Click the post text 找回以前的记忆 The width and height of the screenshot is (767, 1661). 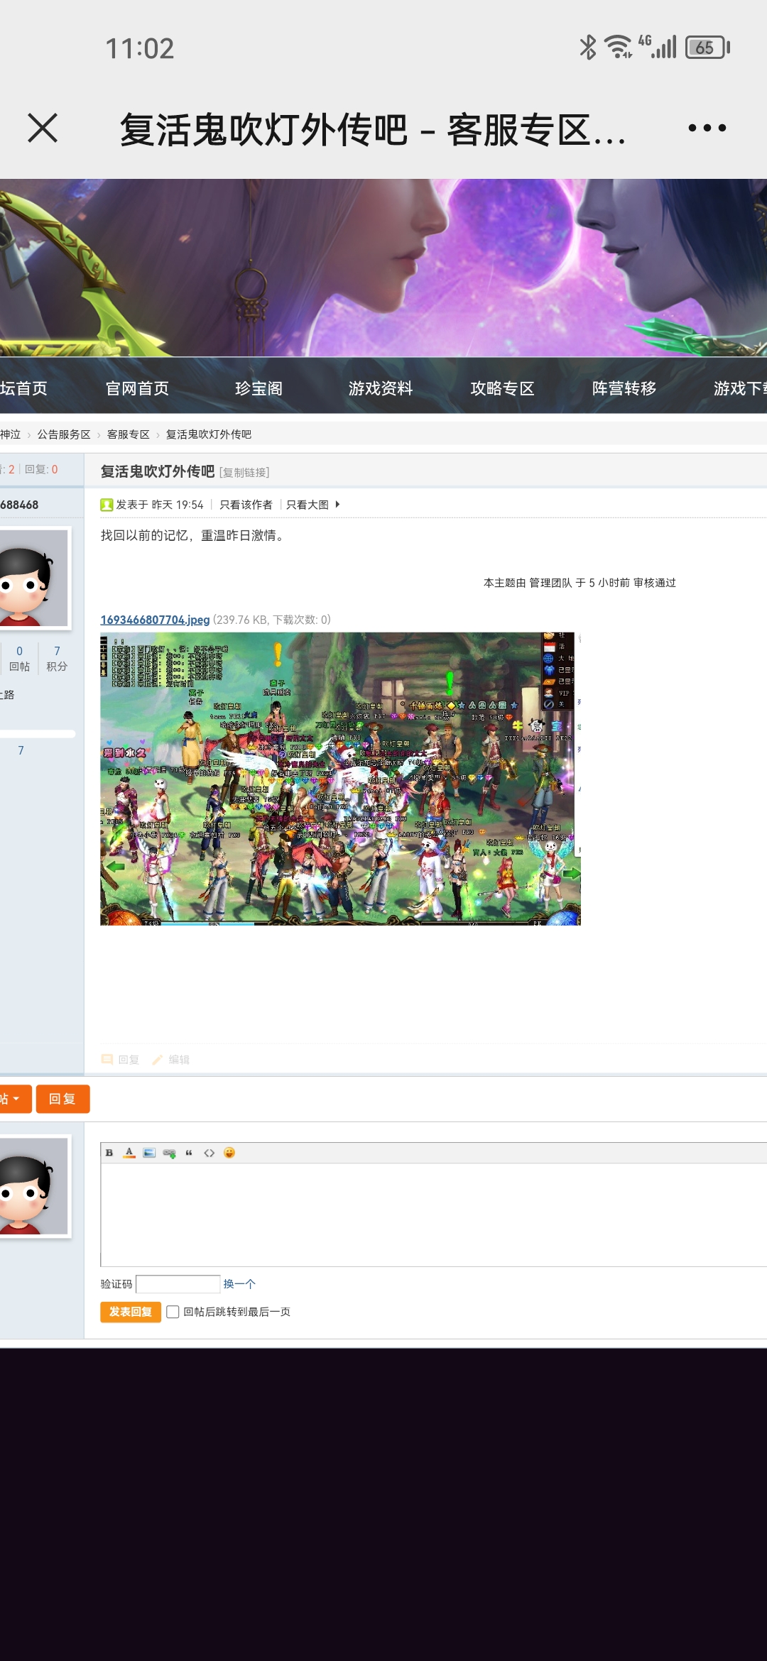point(144,535)
